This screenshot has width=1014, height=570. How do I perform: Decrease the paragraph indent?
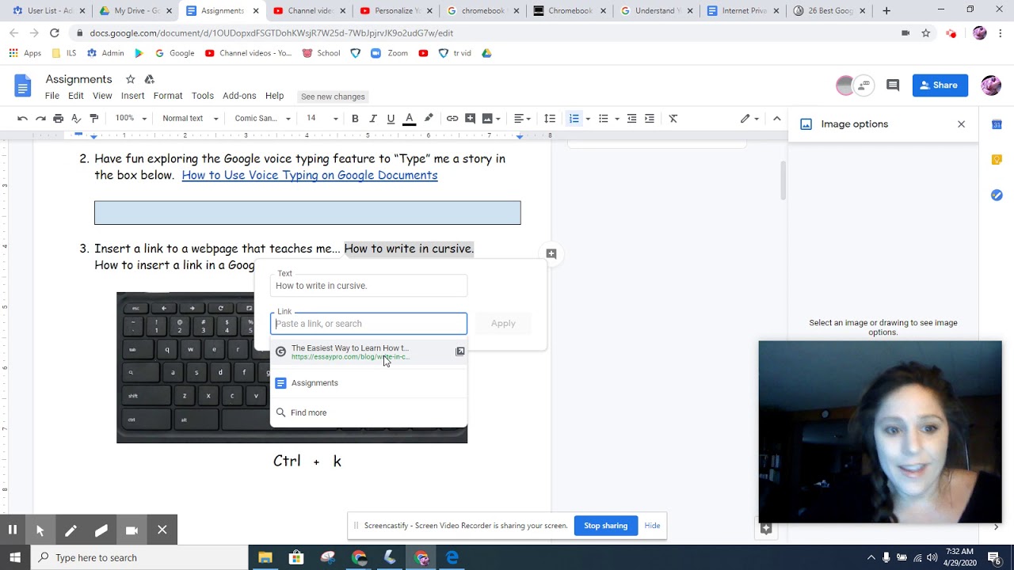click(x=631, y=119)
